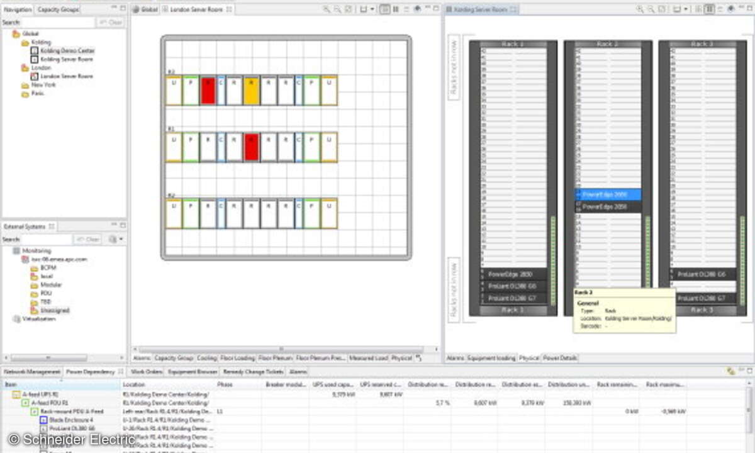
Task: Focus the External Systems Search field
Action: (47, 240)
